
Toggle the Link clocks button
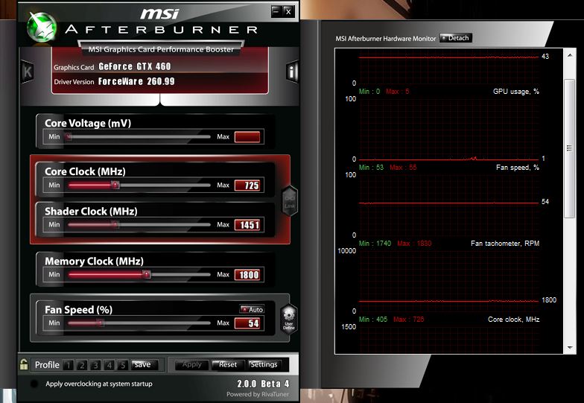(290, 201)
